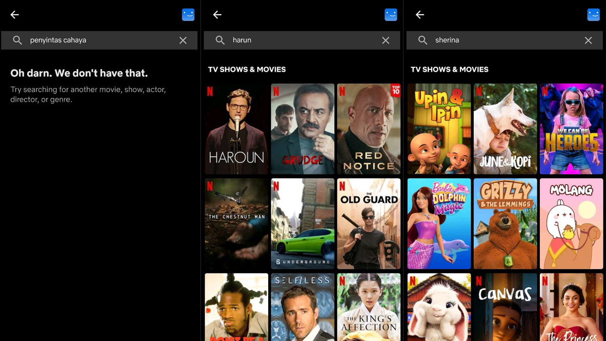
Task: Click the "Oh darn. We don't have that." message
Action: coord(79,73)
